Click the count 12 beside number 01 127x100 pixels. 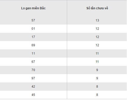point(97,29)
